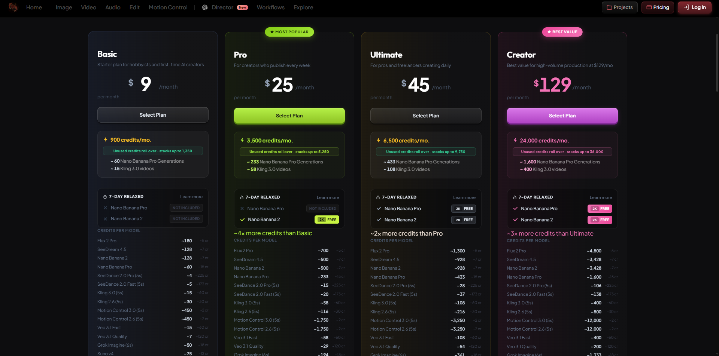Click the 2K FREE badge beside Creator's Nano Banana Pro
Viewport: 719px width, 356px height.
pos(600,209)
